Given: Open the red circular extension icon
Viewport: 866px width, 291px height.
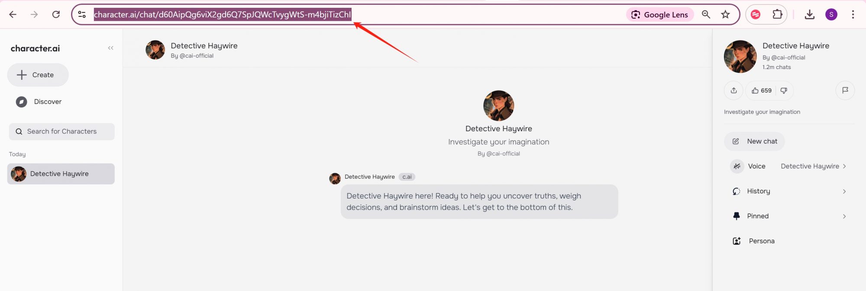Looking at the screenshot, I should click(x=756, y=15).
